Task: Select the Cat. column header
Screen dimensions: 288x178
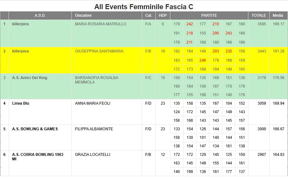Action: tap(148, 15)
